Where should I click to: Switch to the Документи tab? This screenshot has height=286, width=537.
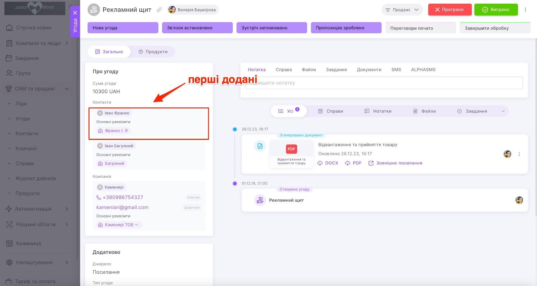[x=369, y=70]
